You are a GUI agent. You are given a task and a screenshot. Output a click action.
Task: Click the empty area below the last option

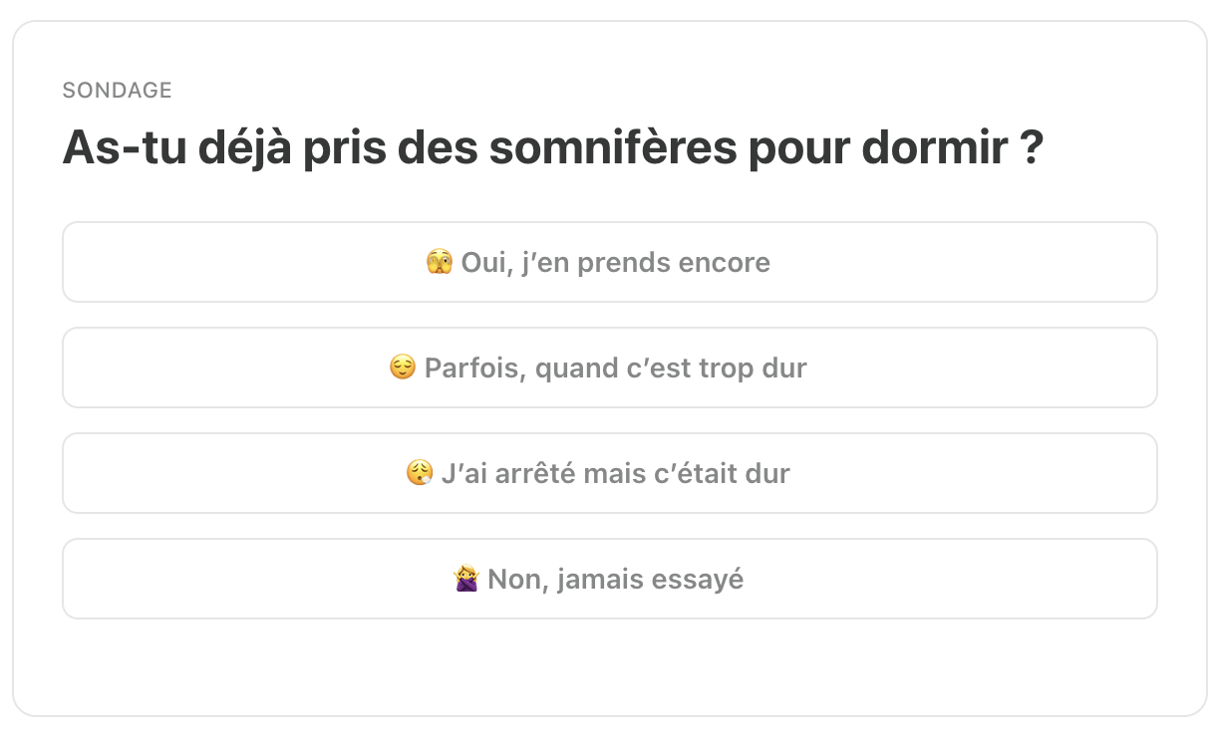pyautogui.click(x=610, y=665)
